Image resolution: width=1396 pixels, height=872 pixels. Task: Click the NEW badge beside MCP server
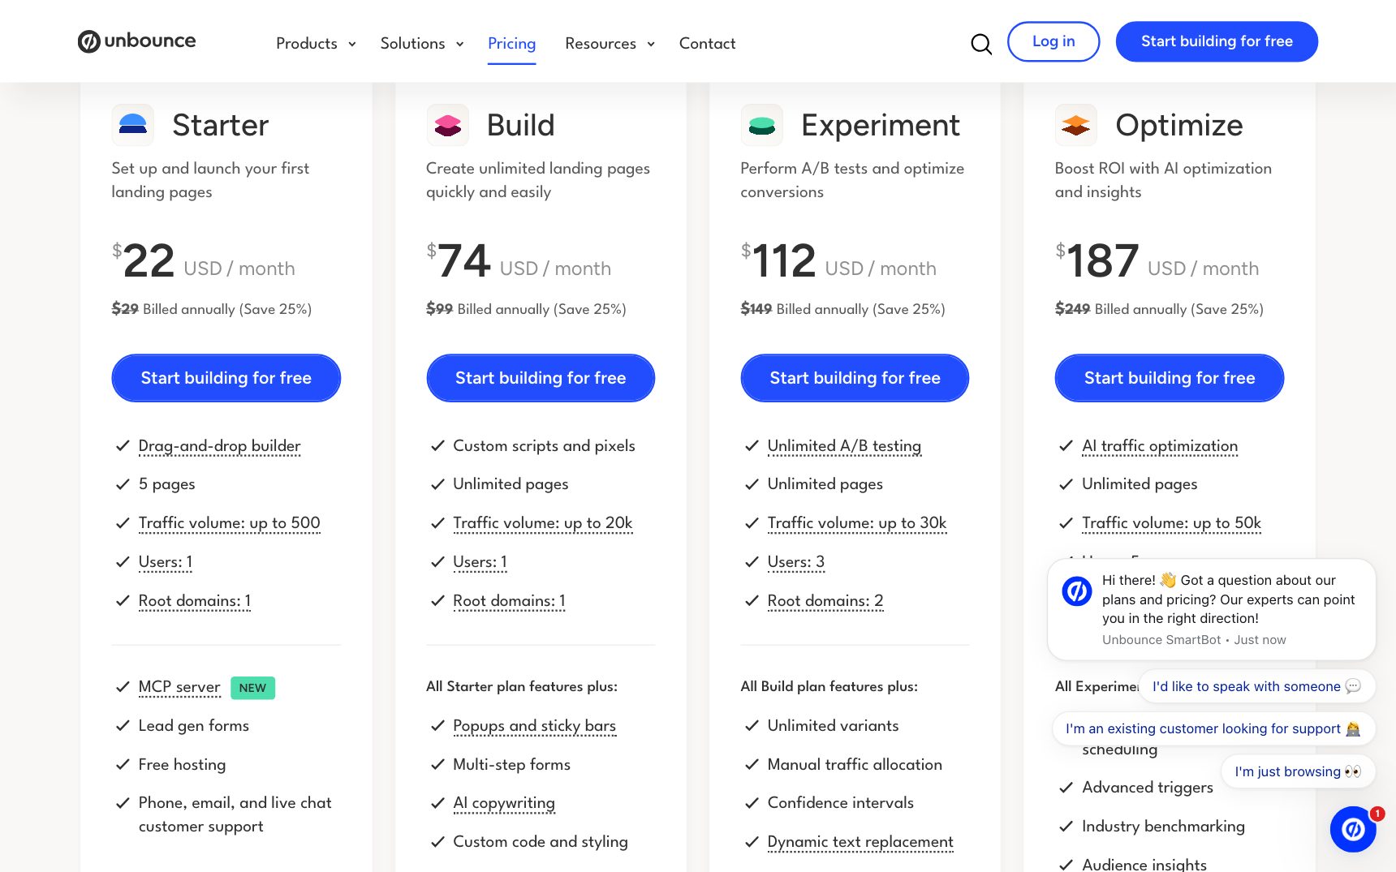tap(252, 688)
